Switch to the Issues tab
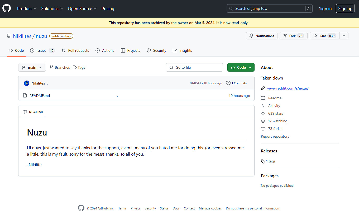 click(42, 50)
